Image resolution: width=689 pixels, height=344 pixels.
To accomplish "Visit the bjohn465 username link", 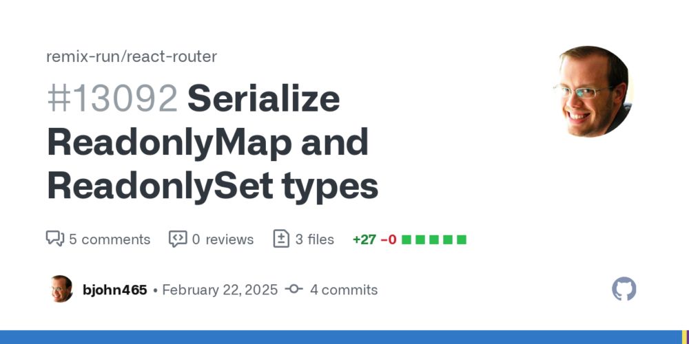I will pos(114,290).
